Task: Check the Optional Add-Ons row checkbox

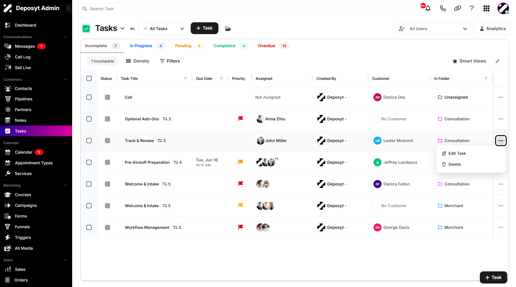Action: point(89,119)
